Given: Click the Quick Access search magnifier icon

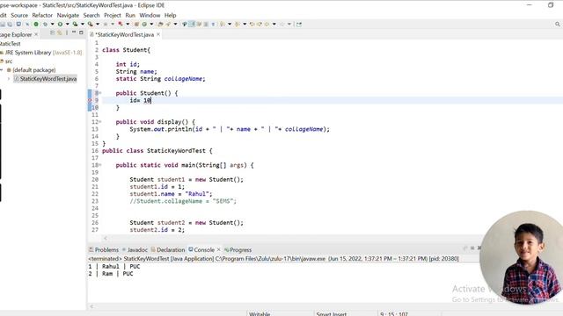Looking at the screenshot, I should (557, 24).
